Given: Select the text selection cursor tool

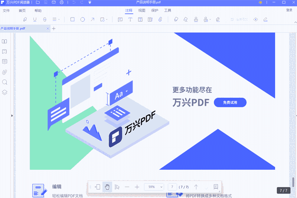Looking at the screenshot, I should tap(117, 187).
